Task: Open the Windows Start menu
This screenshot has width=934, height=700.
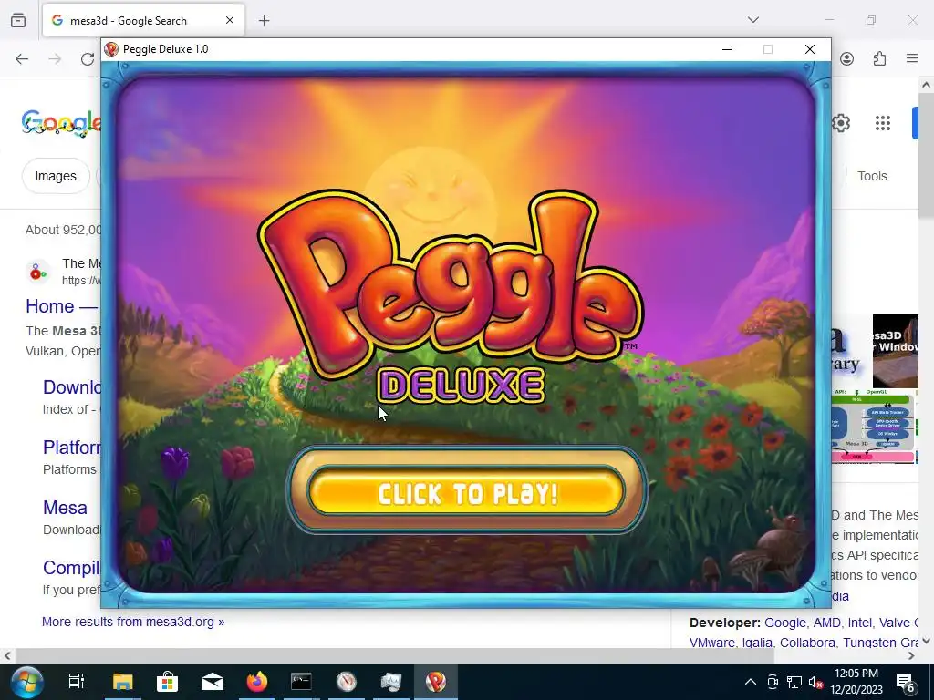Action: [x=26, y=682]
